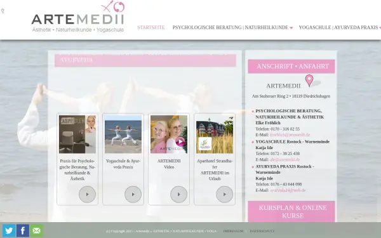Image resolution: width=381 pixels, height=238 pixels.
Task: Expand dropdown arrow beside Naturheilkunde menu
Action: [291, 28]
